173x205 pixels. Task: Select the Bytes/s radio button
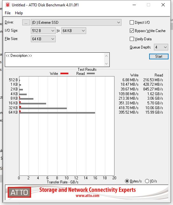pos(127,181)
